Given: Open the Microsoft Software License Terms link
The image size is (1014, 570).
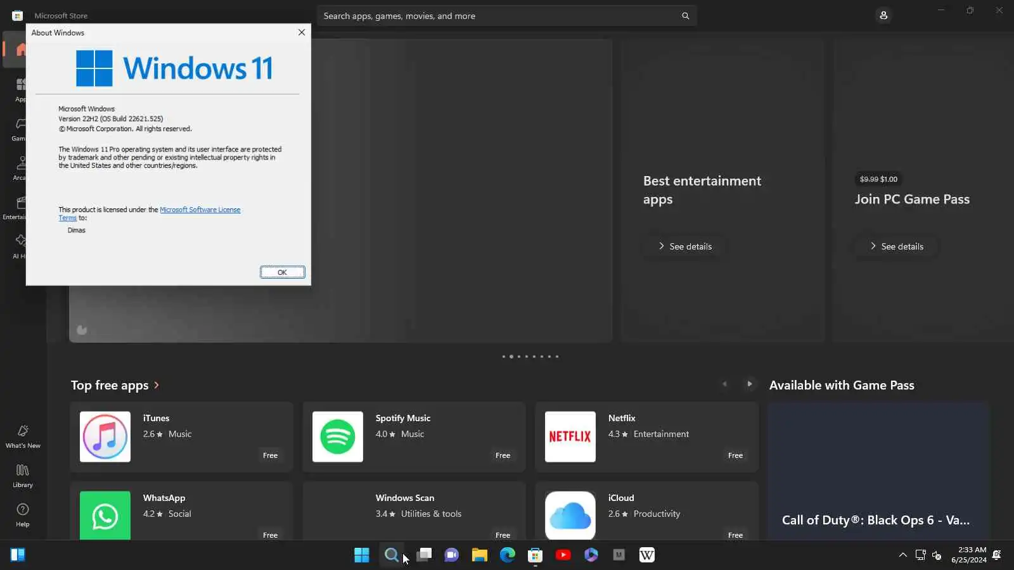Looking at the screenshot, I should point(200,210).
